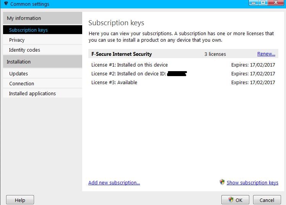The height and width of the screenshot is (205, 286).
Task: Click the Installation section header
Action: pyautogui.click(x=42, y=62)
